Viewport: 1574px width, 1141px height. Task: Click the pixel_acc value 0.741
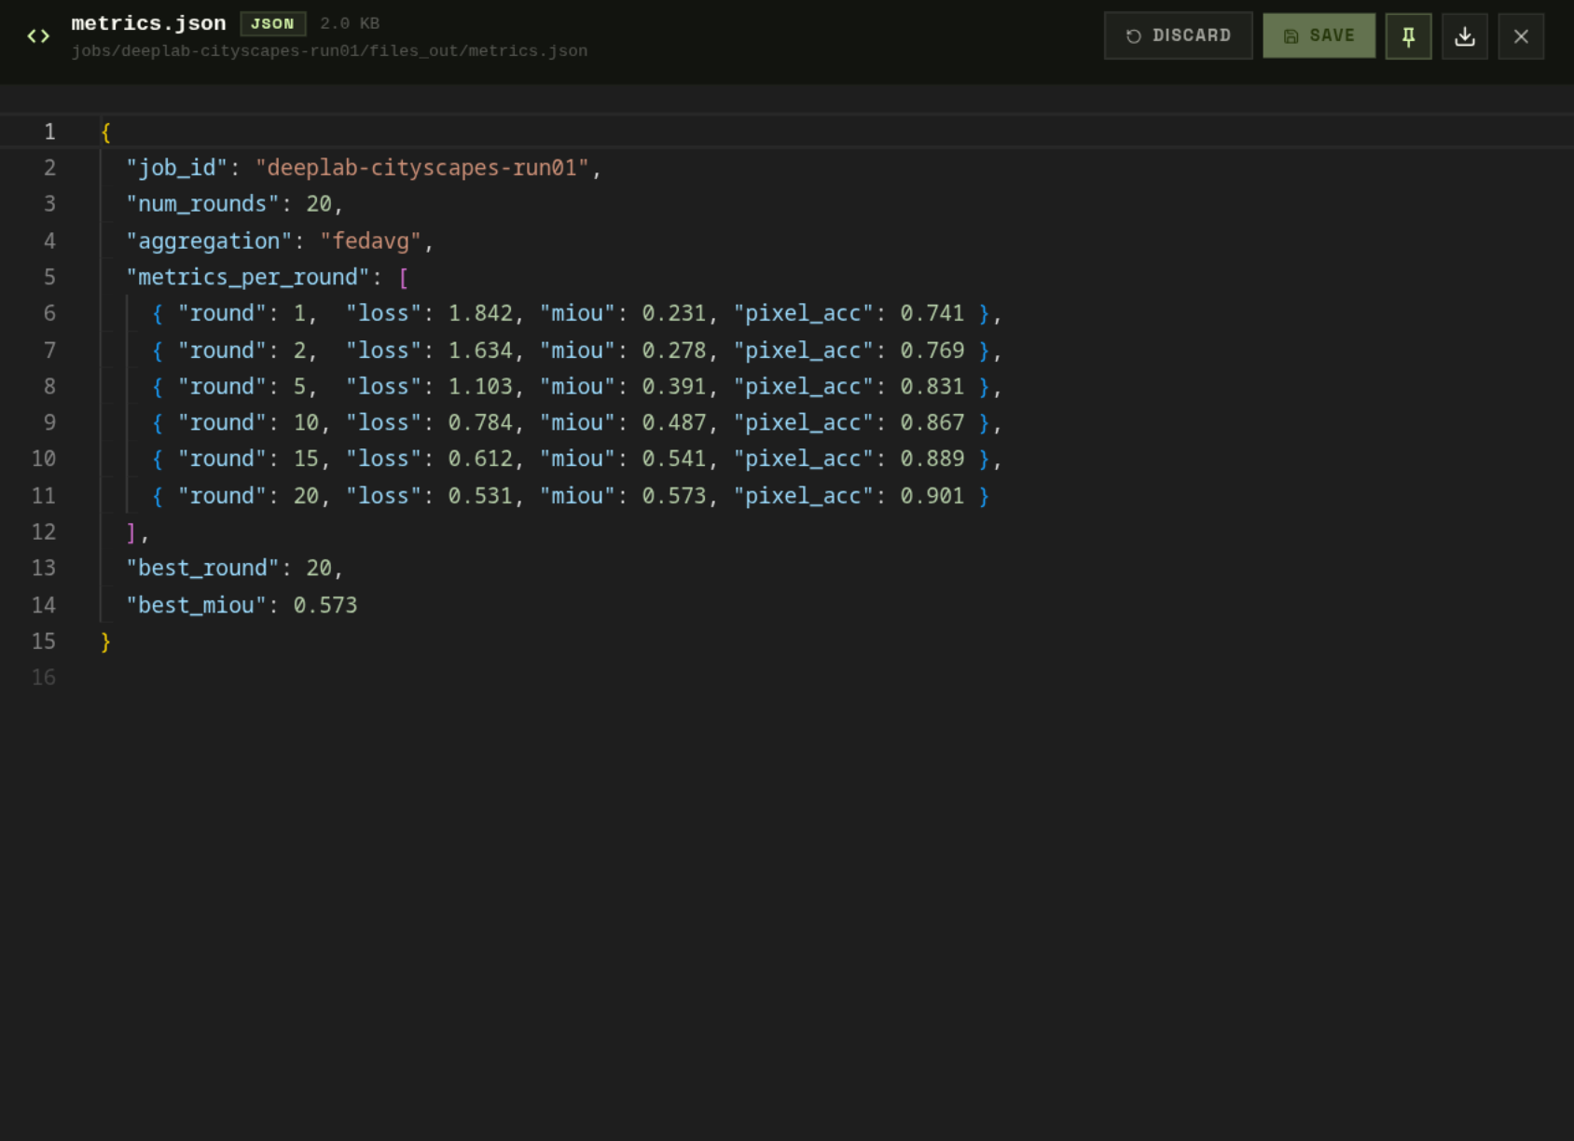932,313
